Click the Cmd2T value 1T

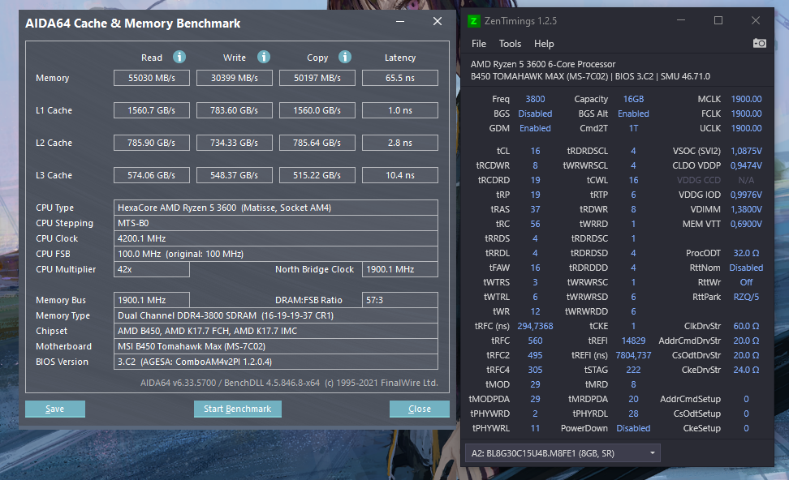tap(633, 128)
